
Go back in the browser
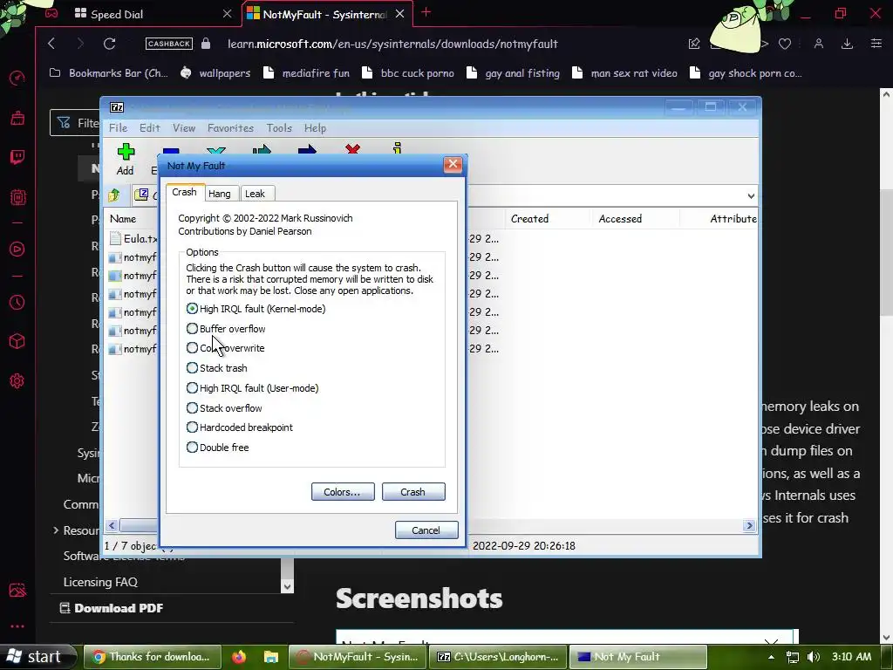pyautogui.click(x=51, y=44)
